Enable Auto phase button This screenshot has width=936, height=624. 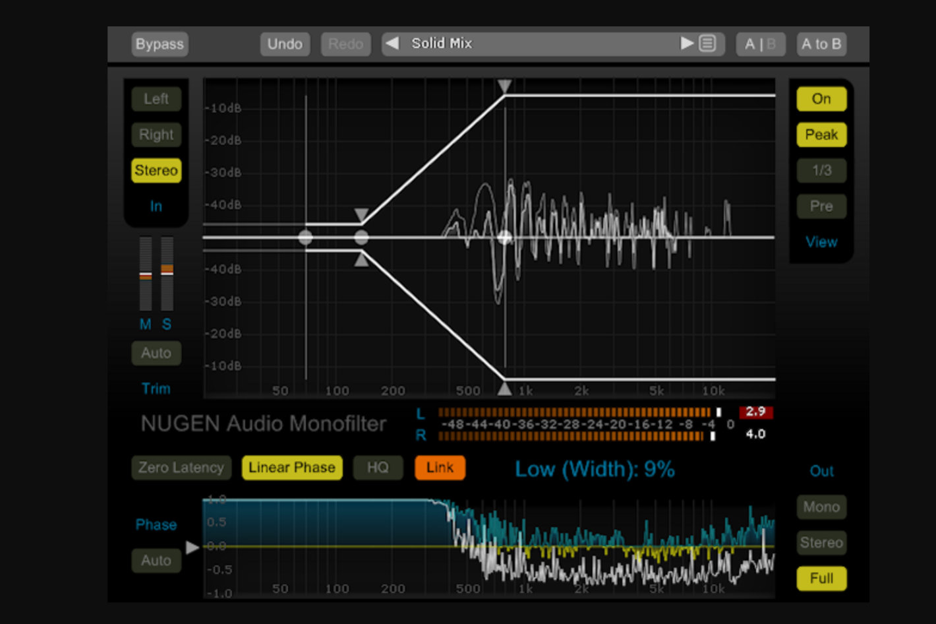[x=156, y=560]
